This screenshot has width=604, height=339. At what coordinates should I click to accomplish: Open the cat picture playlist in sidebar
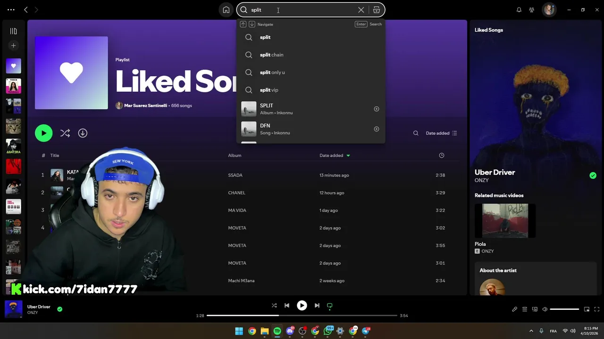point(13,126)
